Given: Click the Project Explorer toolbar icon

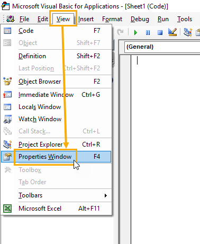Looking at the screenshot, I should pyautogui.click(x=187, y=32).
